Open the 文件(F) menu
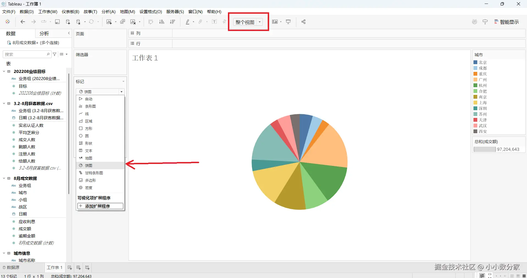The height and width of the screenshot is (278, 527). 9,12
